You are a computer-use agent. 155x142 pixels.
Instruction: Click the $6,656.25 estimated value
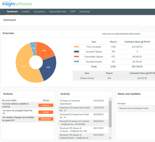[x=137, y=57]
